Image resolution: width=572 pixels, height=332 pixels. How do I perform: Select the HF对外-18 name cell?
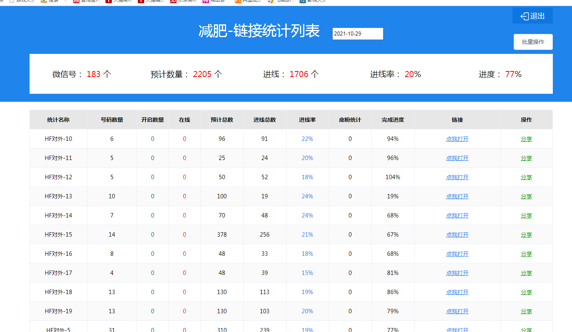coord(58,292)
